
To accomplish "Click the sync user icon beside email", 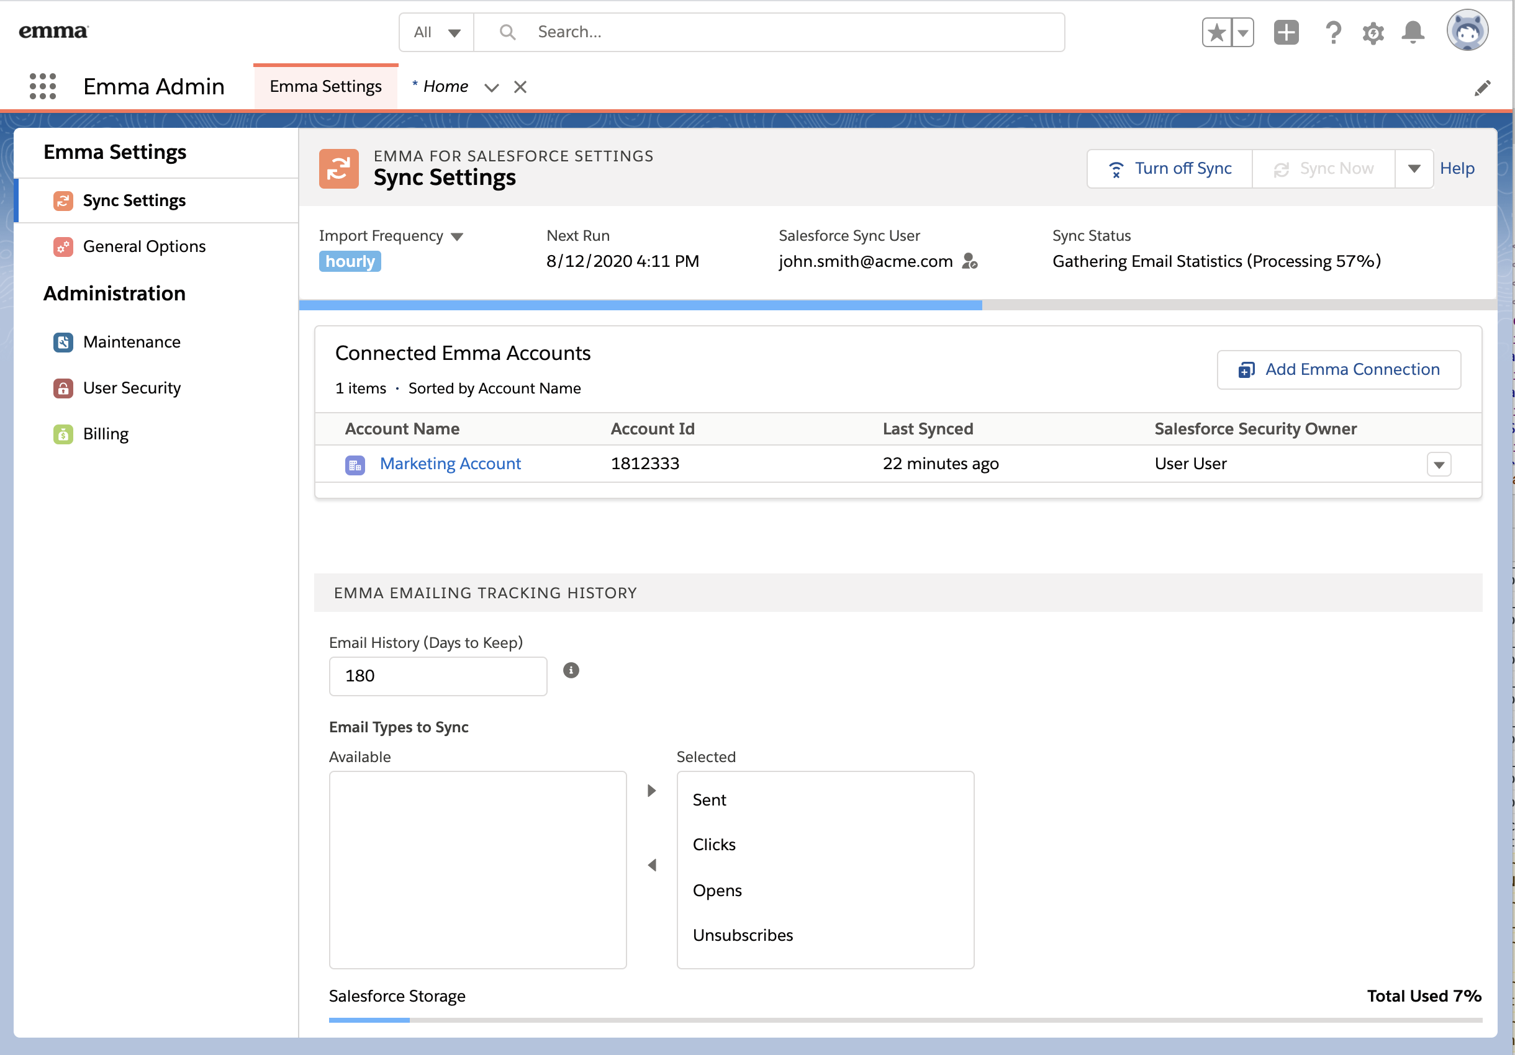I will pos(969,262).
